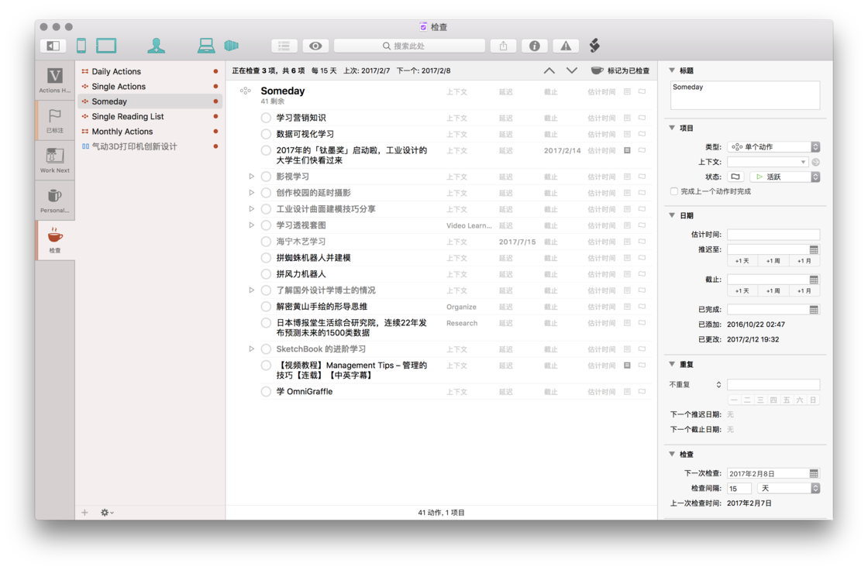Check off 学习营销知识 task circle
Screen dimensions: 868x570
[266, 118]
